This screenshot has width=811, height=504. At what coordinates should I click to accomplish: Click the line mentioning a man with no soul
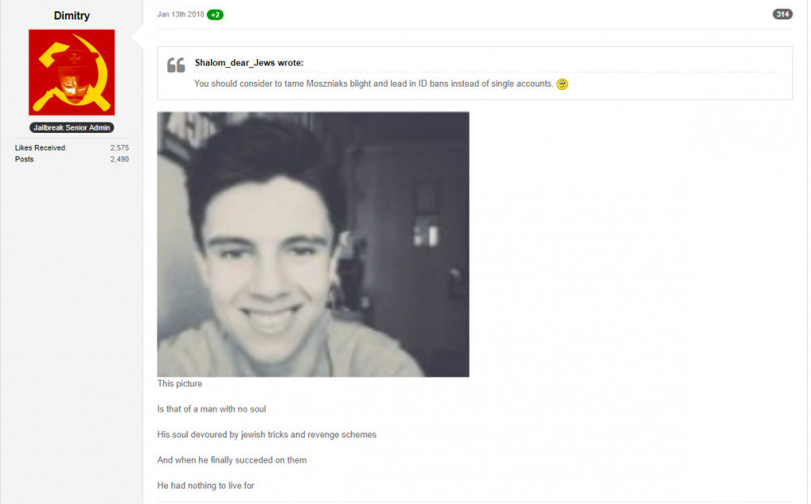pyautogui.click(x=212, y=409)
